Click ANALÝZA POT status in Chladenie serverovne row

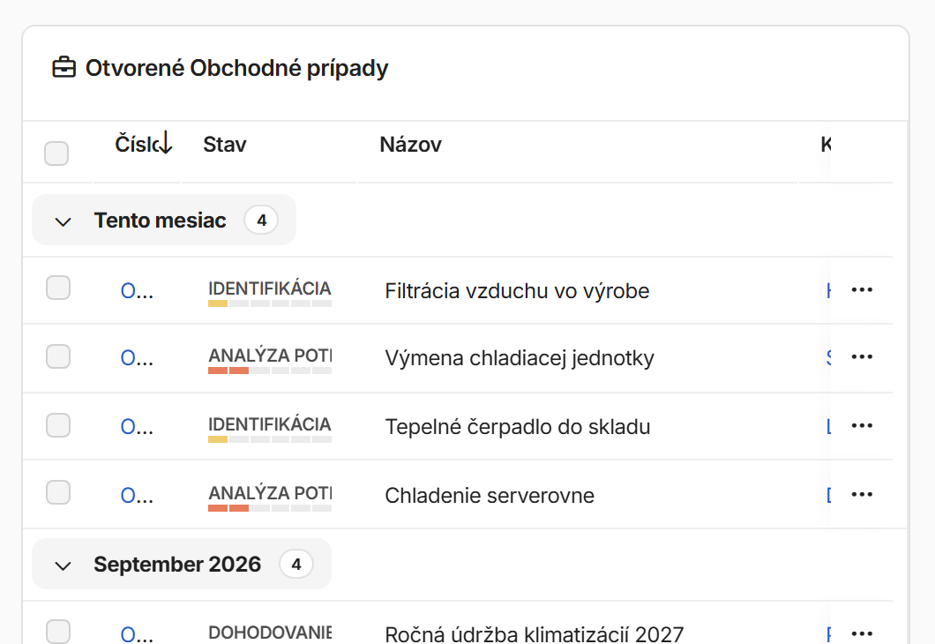(270, 493)
